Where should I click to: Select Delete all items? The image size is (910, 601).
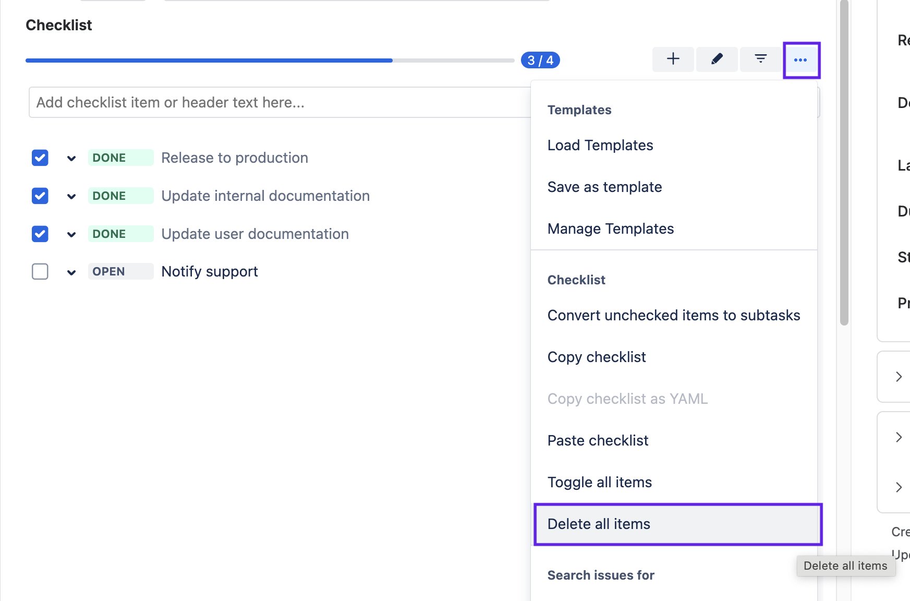click(x=599, y=524)
